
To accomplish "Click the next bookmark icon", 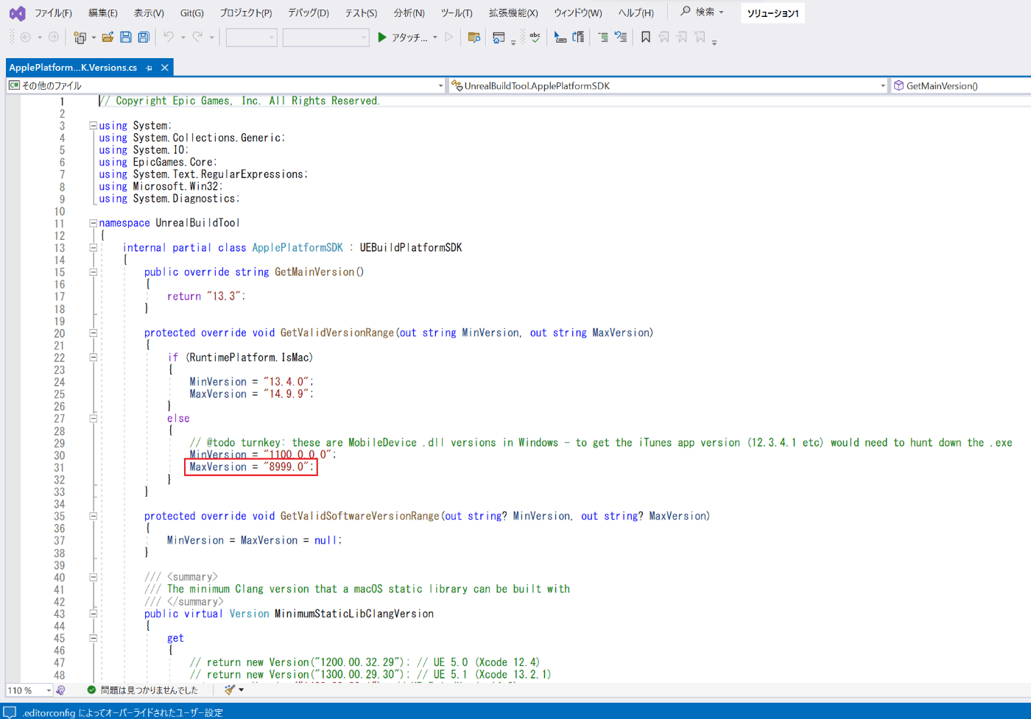I will [x=682, y=37].
